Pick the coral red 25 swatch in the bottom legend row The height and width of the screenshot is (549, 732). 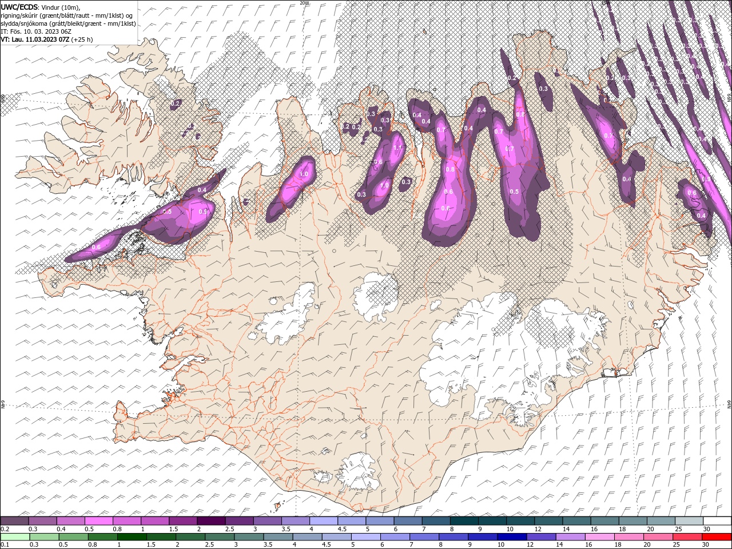tap(687, 537)
